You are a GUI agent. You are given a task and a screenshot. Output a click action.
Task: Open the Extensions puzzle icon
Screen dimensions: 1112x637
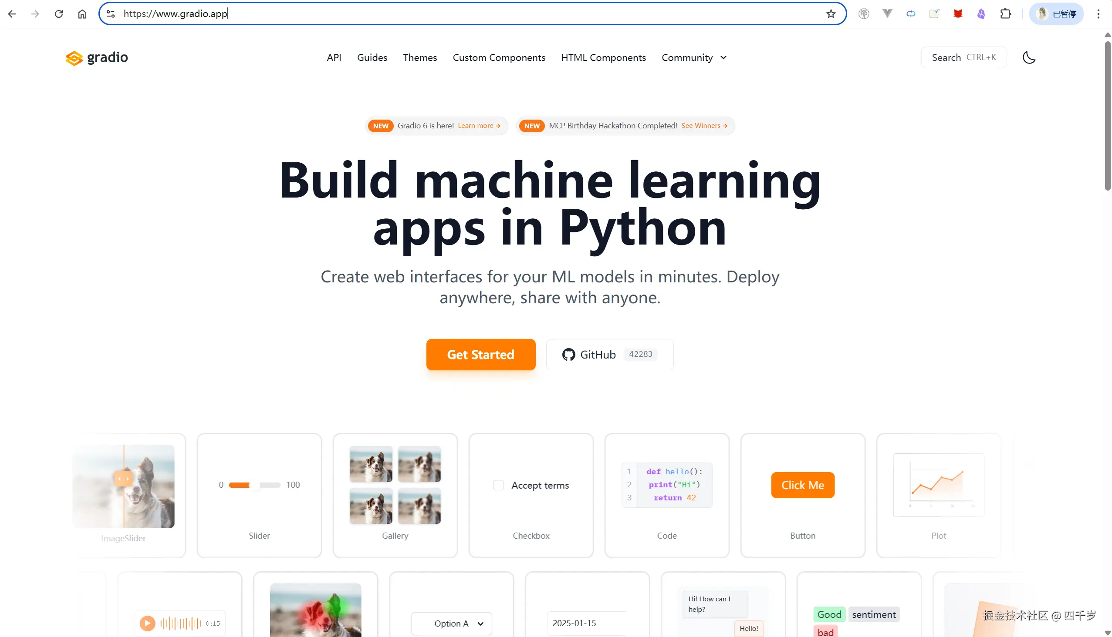click(1005, 13)
